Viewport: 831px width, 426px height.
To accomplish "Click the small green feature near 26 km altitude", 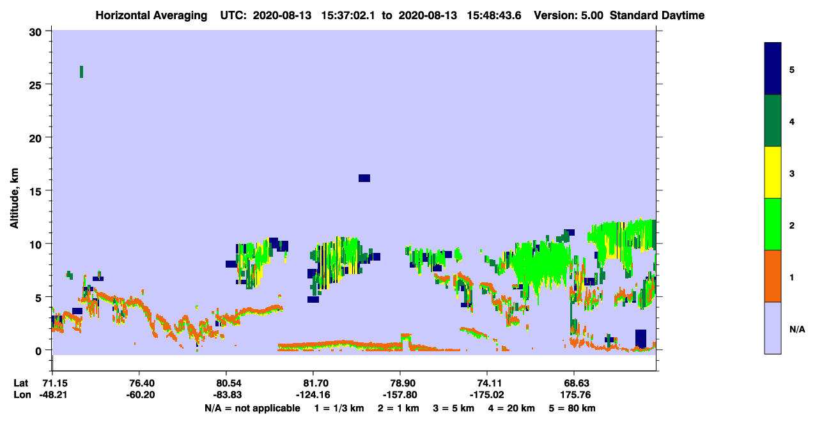I will pos(81,72).
